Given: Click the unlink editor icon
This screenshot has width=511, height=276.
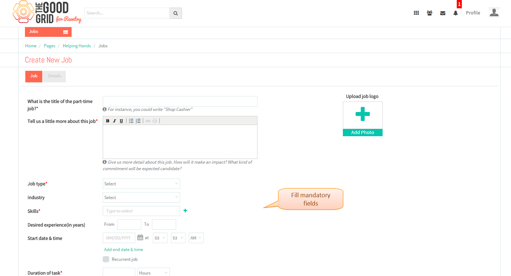Looking at the screenshot, I should pyautogui.click(x=155, y=121).
